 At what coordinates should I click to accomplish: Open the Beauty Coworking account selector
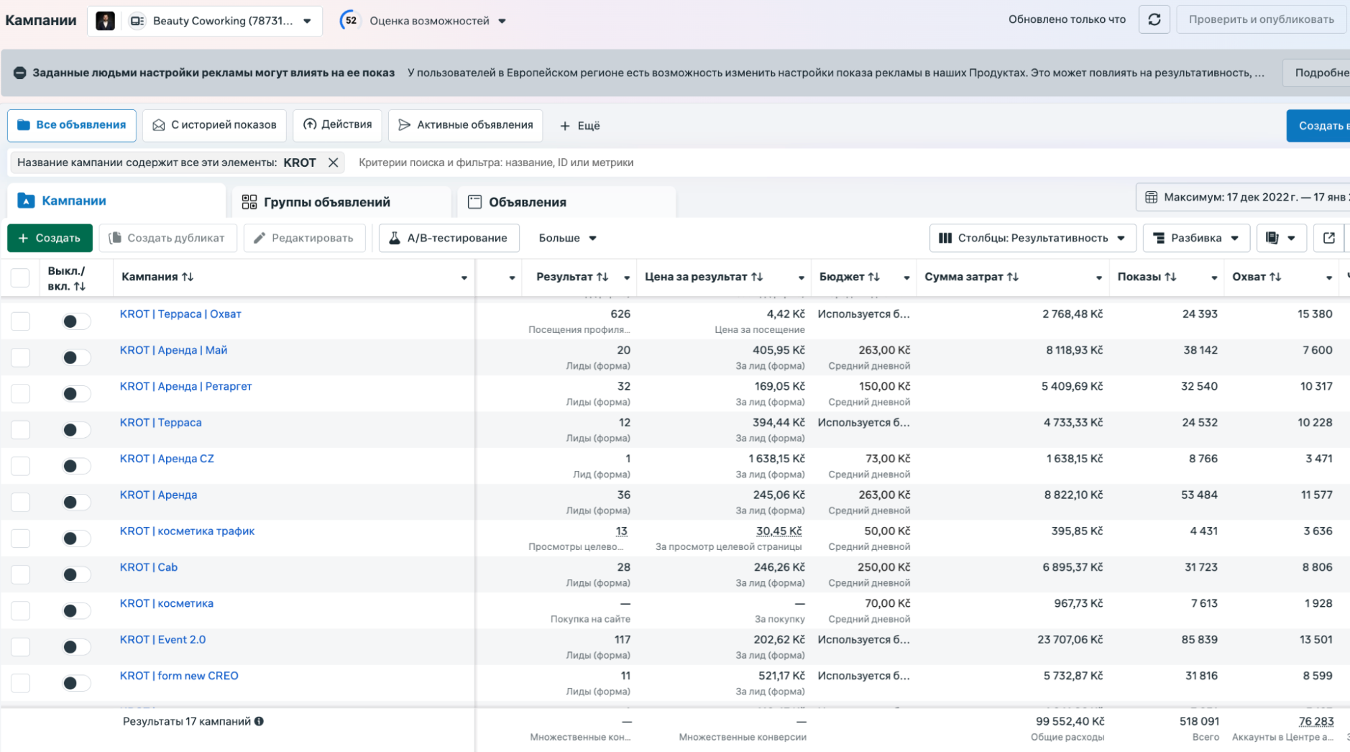pos(223,21)
